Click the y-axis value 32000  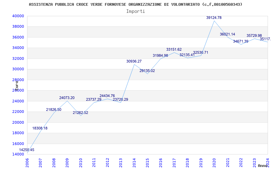[x=18, y=58]
